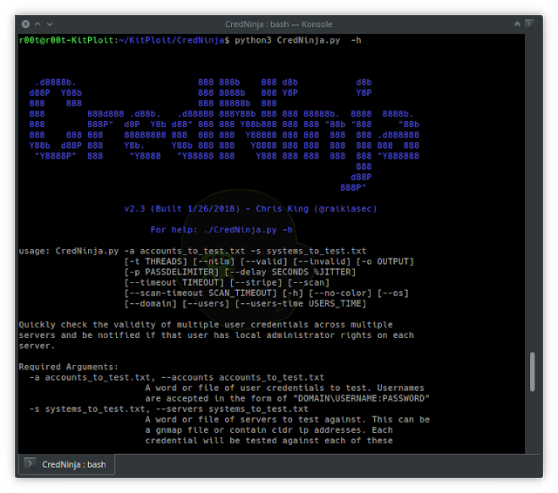Click the '[--invalid]' option text
The height and width of the screenshot is (493, 558).
322,261
